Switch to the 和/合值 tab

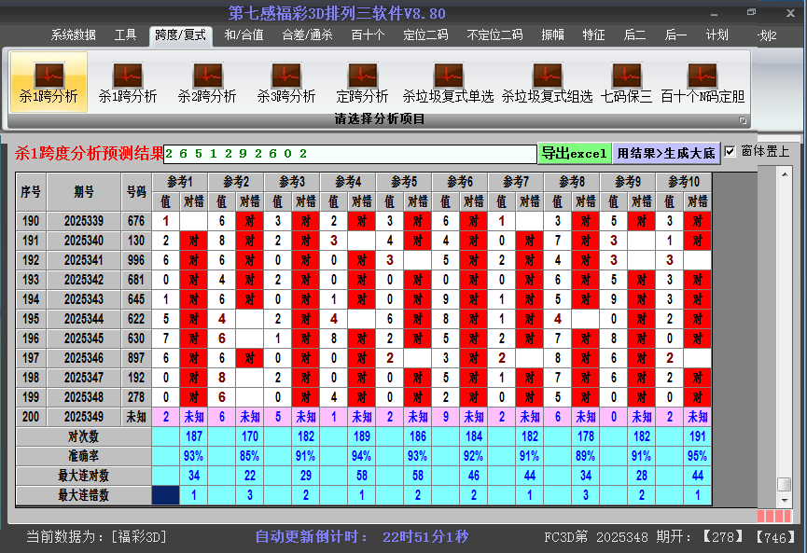click(243, 35)
